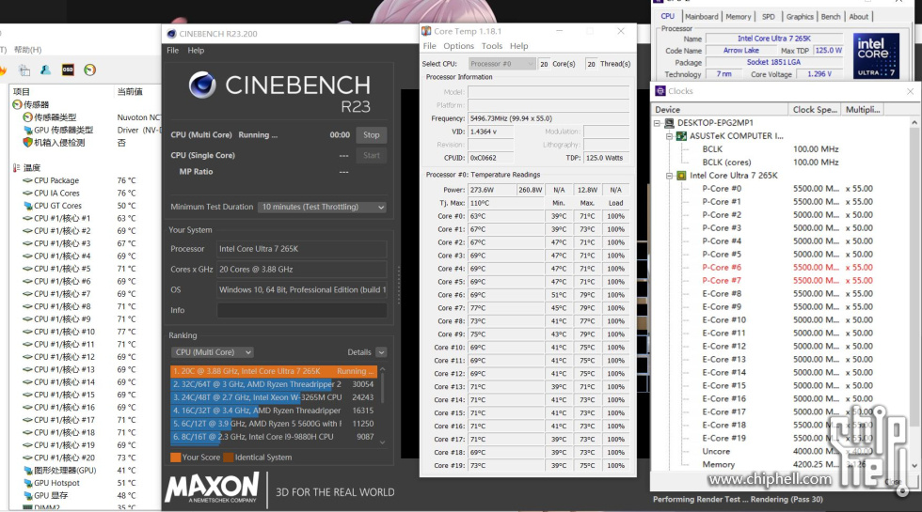This screenshot has width=922, height=512.
Task: Click the monitor icon beside CPU GT Cores
Action: tap(27, 206)
